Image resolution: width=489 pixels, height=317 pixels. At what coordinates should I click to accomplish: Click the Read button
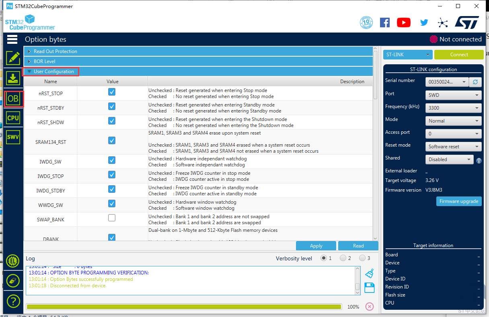(358, 246)
